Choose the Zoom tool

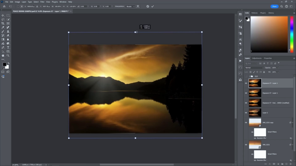(x=8, y=55)
